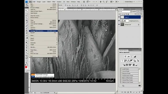
Task: Choose File Info menu entry
Action: click(x=43, y=47)
